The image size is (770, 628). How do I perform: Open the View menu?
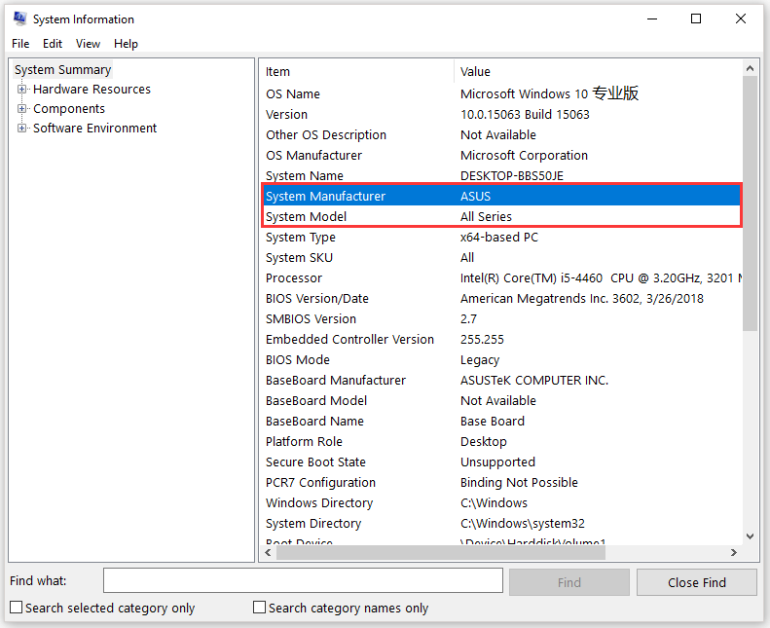tap(88, 44)
